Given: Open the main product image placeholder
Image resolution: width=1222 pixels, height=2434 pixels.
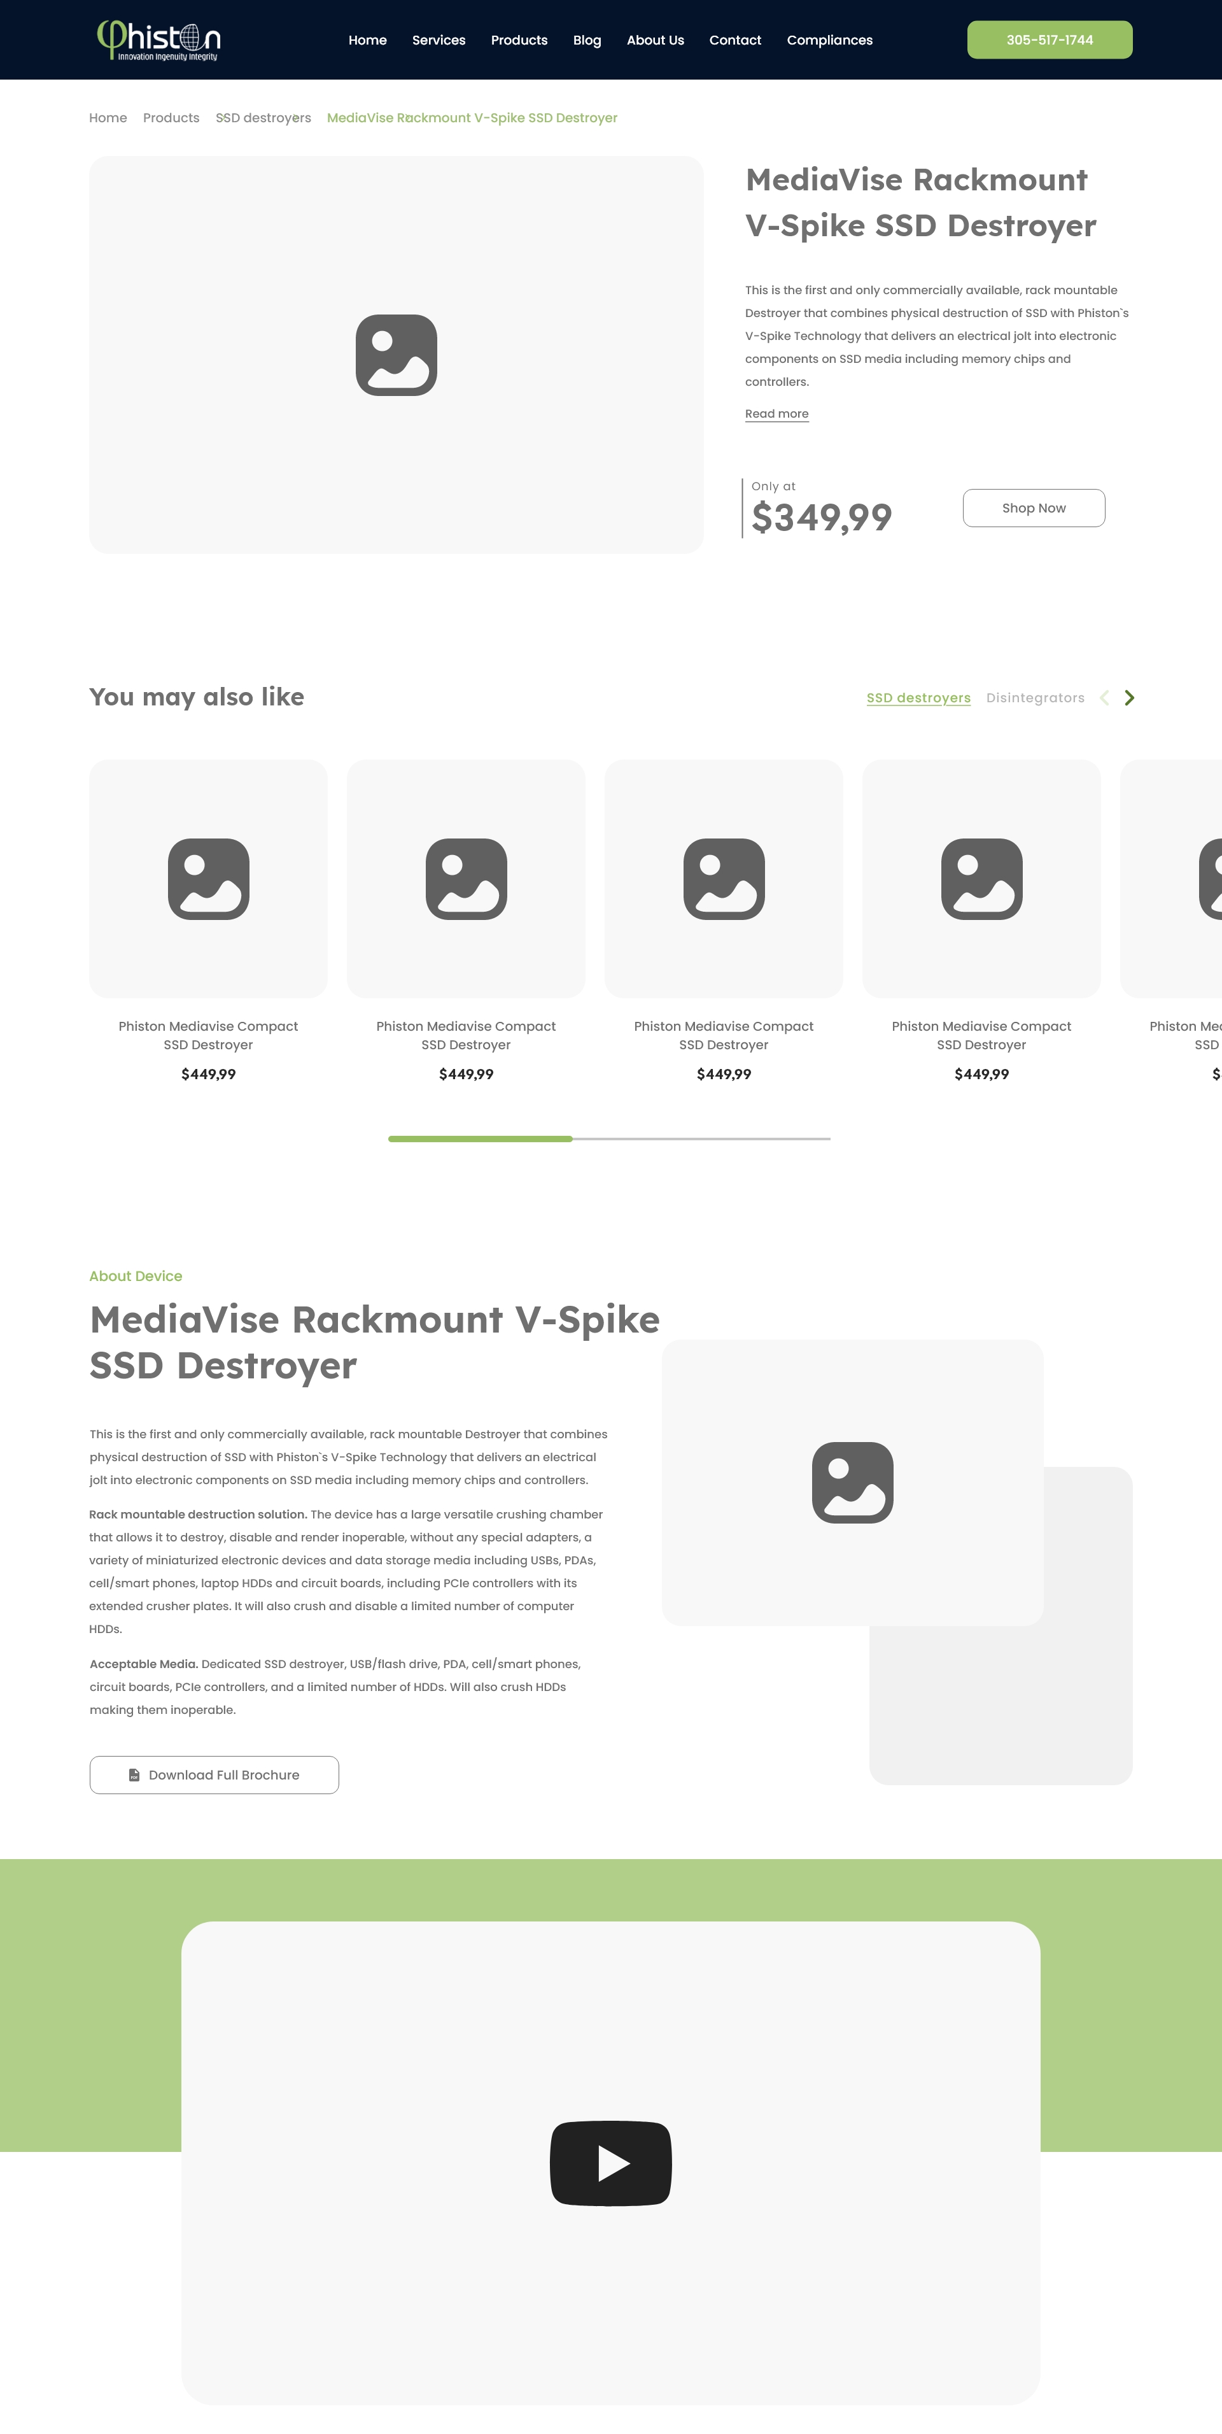Looking at the screenshot, I should coord(397,355).
